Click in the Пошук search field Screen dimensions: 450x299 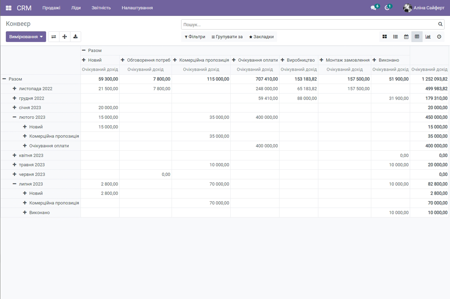click(309, 24)
